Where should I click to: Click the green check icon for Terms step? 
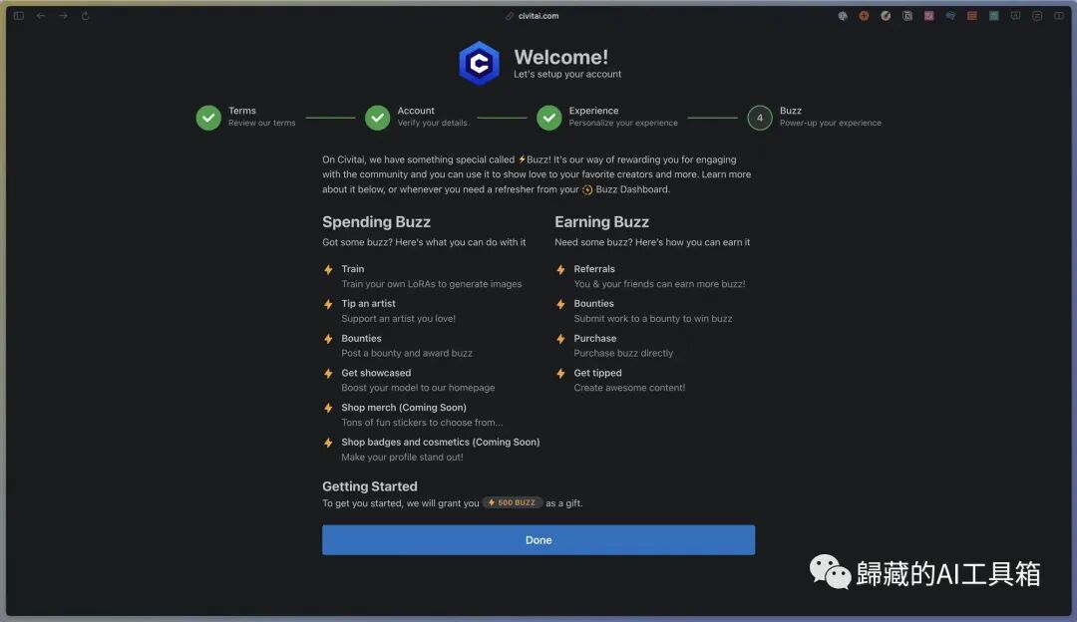pos(208,118)
